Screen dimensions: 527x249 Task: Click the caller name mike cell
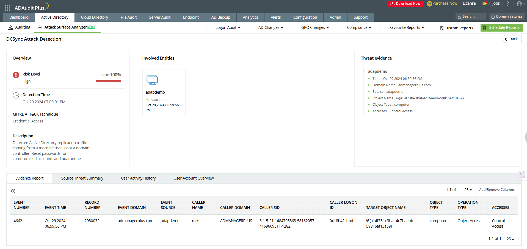tap(196, 221)
